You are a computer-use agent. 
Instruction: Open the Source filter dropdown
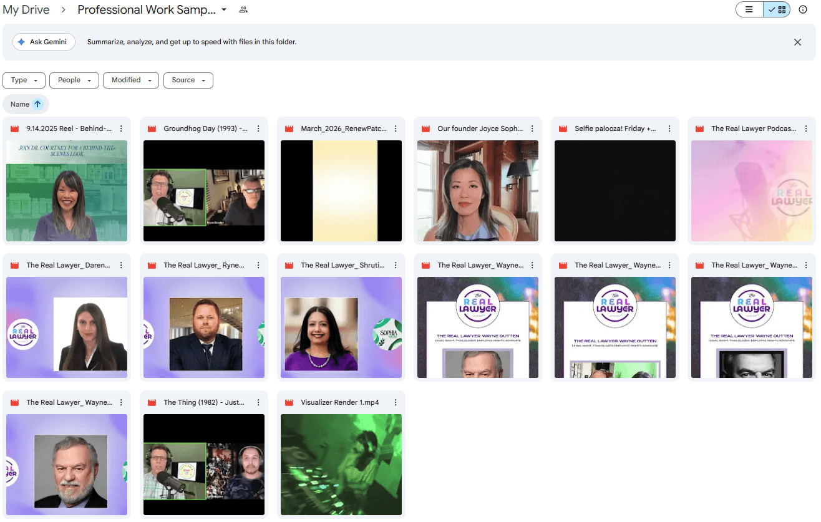[188, 80]
